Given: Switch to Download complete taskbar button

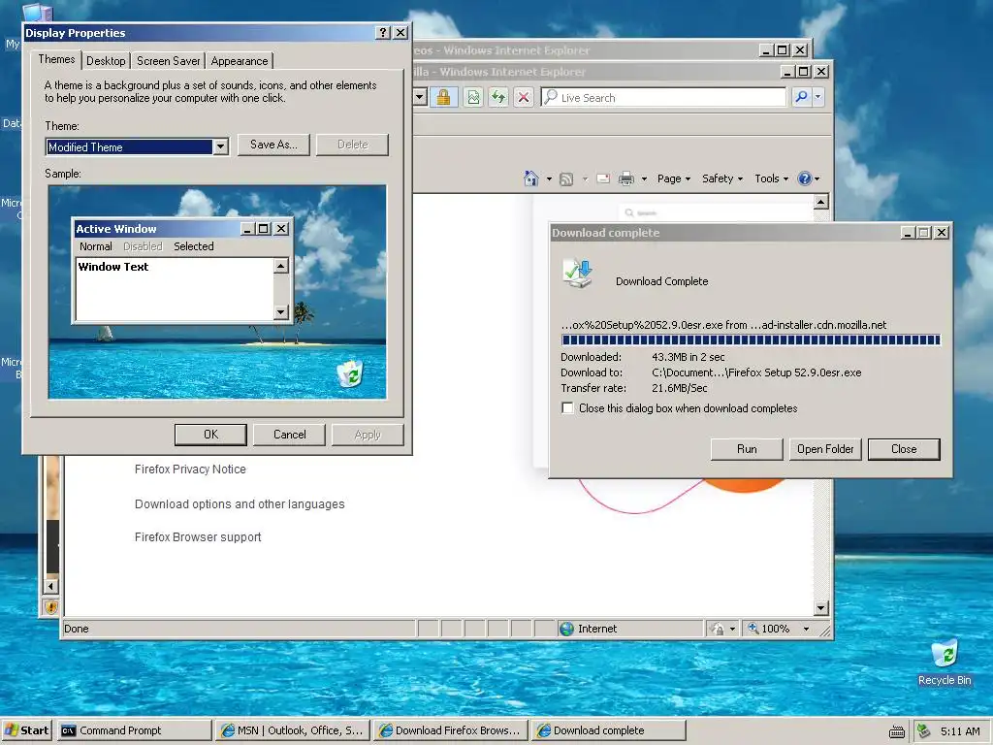Looking at the screenshot, I should tap(608, 730).
